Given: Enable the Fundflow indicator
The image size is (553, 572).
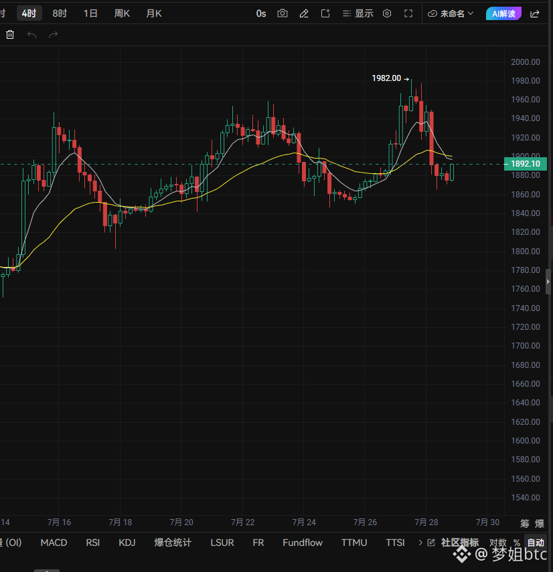Looking at the screenshot, I should tap(303, 543).
